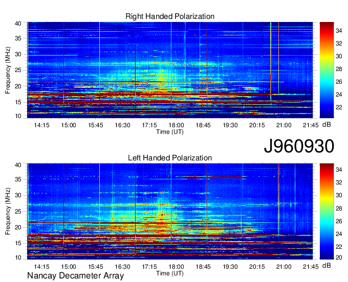348x282 pixels.
Task: Click the "35" frequency tick of Left Handed plot
Action: tap(18, 179)
